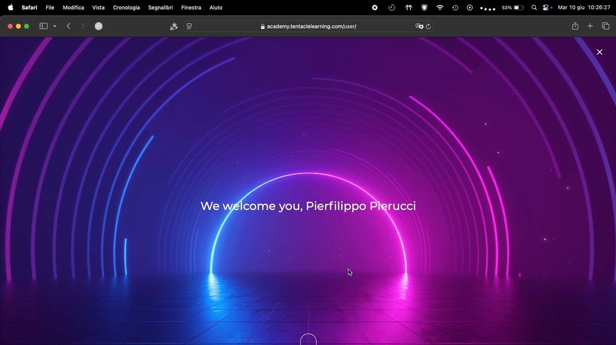Click the circular scroll indicator at the page bottom

tap(309, 340)
